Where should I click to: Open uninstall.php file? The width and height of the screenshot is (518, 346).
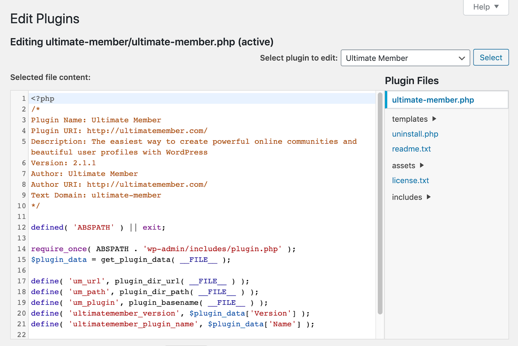point(415,134)
